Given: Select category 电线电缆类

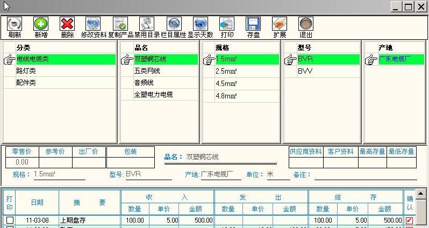Looking at the screenshot, I should (66, 59).
